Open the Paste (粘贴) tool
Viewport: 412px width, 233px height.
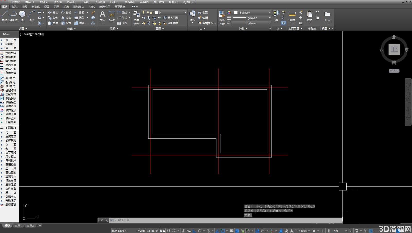click(309, 16)
